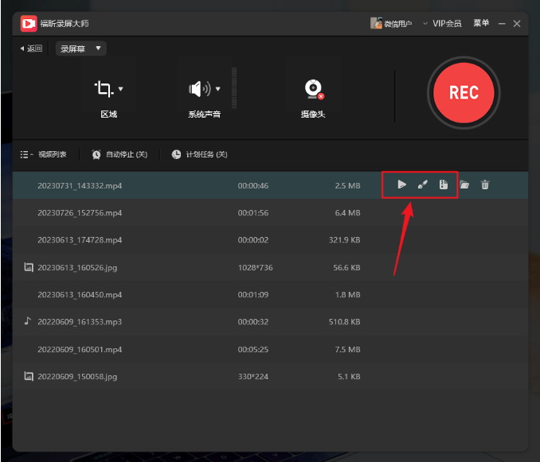Enable the webcam camera icon
540x462 pixels.
pyautogui.click(x=313, y=88)
